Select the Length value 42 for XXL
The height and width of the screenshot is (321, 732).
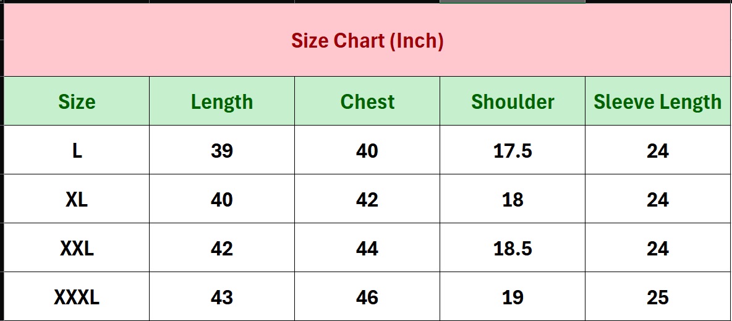pyautogui.click(x=222, y=248)
